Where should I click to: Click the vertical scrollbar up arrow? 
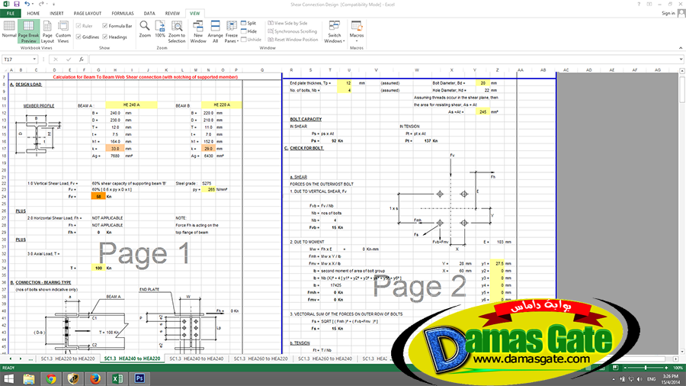[x=682, y=70]
